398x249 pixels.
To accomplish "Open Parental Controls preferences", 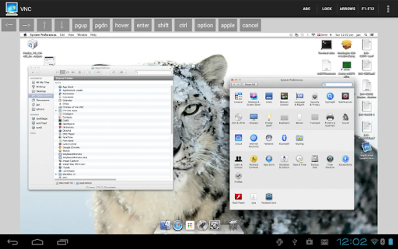I will [254, 162].
